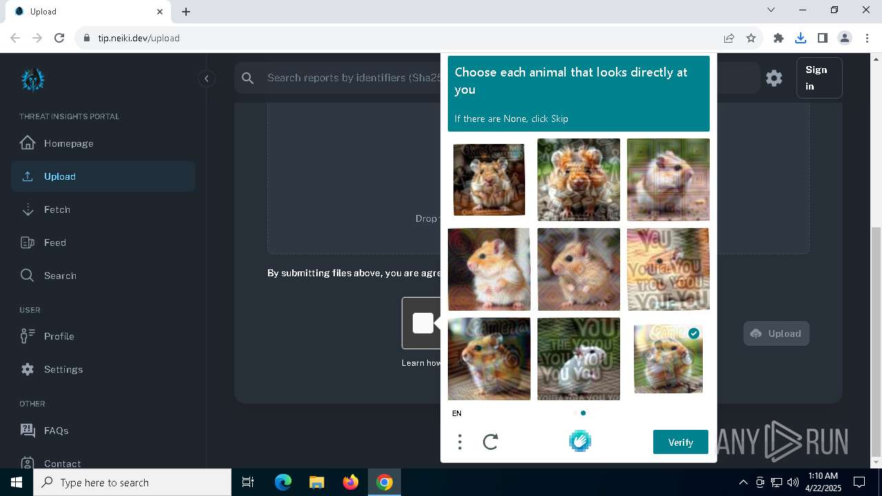Select middle-row left hamster captcha image
The image size is (882, 496).
click(489, 269)
